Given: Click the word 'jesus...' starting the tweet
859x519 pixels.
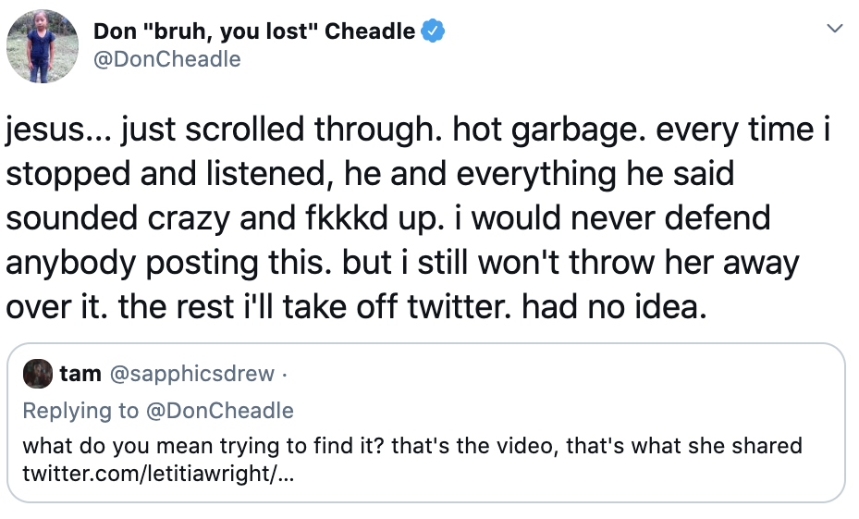Looking at the screenshot, I should [57, 131].
